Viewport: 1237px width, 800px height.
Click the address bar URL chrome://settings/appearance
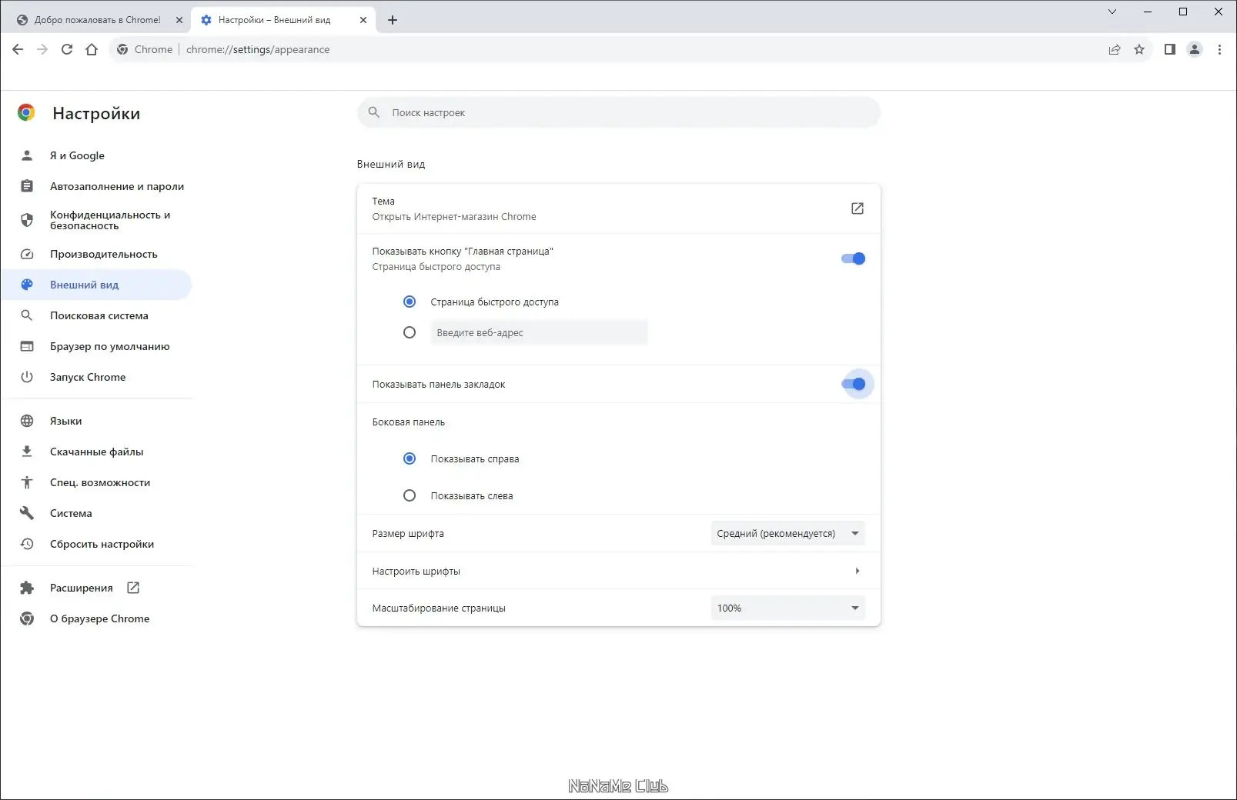pos(258,49)
